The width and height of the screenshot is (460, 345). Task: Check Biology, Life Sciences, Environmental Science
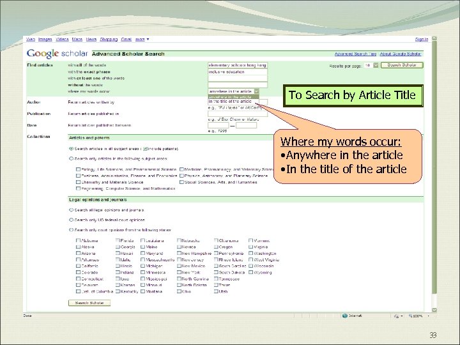78,169
